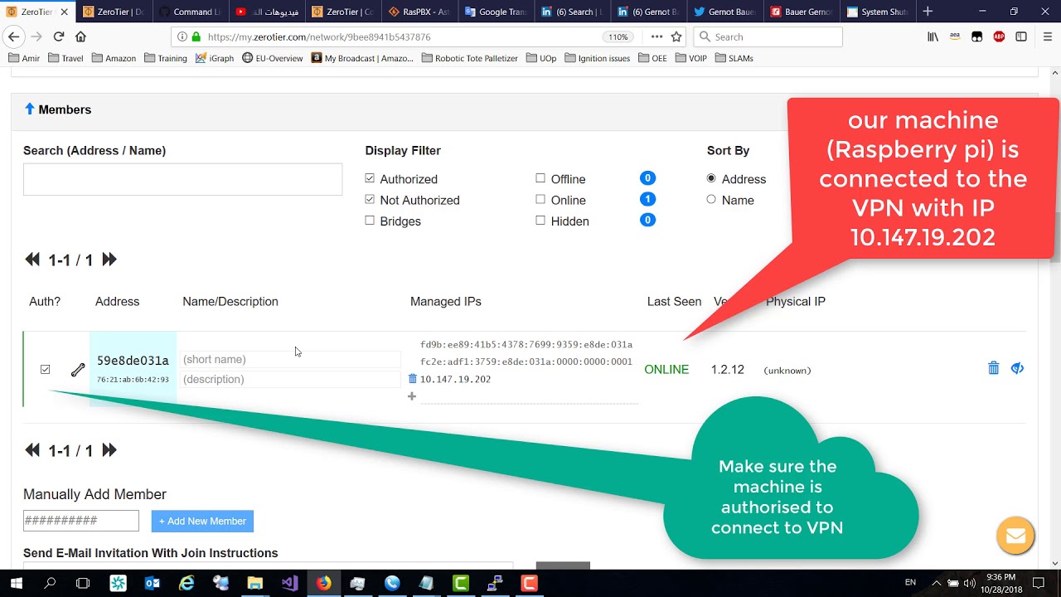The height and width of the screenshot is (597, 1061).
Task: Open the Training bookmarks folder
Action: [x=166, y=58]
